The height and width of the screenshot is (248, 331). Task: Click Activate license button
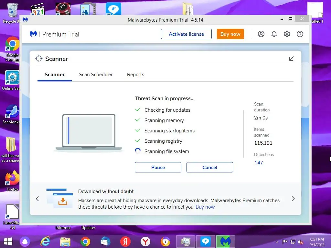coord(186,34)
